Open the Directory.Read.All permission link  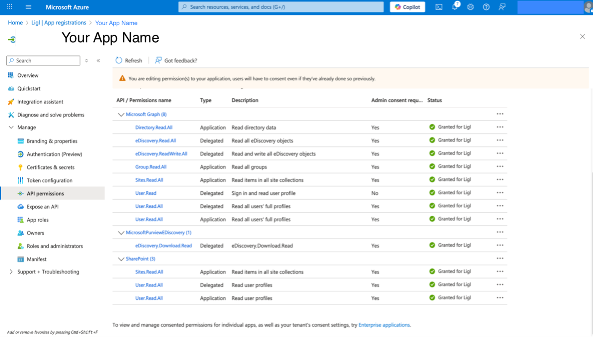tap(154, 128)
